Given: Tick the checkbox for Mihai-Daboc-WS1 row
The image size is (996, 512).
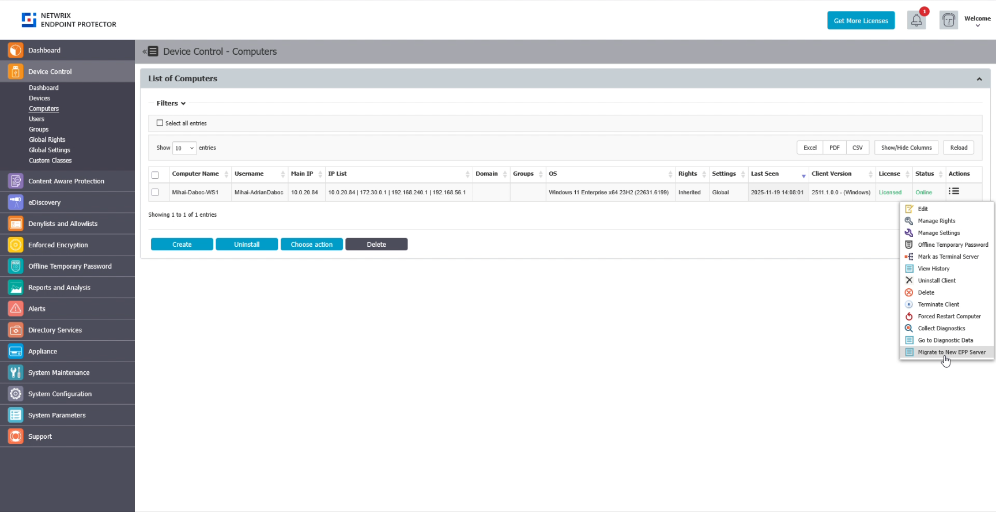Looking at the screenshot, I should click(x=155, y=193).
